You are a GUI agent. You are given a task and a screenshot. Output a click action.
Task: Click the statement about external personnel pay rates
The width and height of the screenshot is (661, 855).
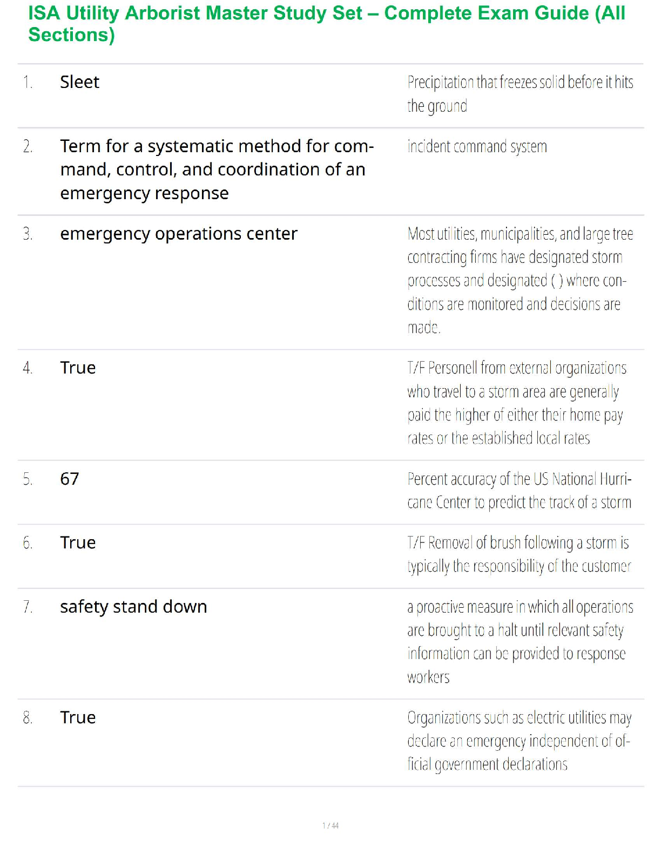click(x=516, y=403)
